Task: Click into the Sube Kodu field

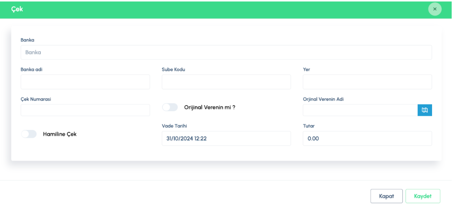Action: 226,82
